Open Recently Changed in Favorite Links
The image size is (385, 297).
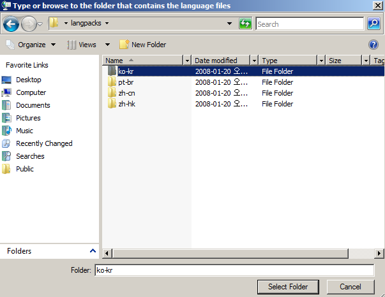[44, 143]
